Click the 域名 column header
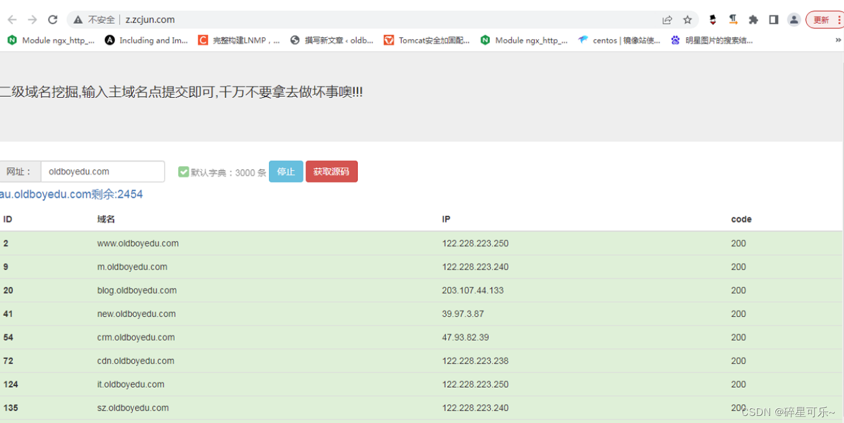This screenshot has height=423, width=844. click(x=106, y=219)
